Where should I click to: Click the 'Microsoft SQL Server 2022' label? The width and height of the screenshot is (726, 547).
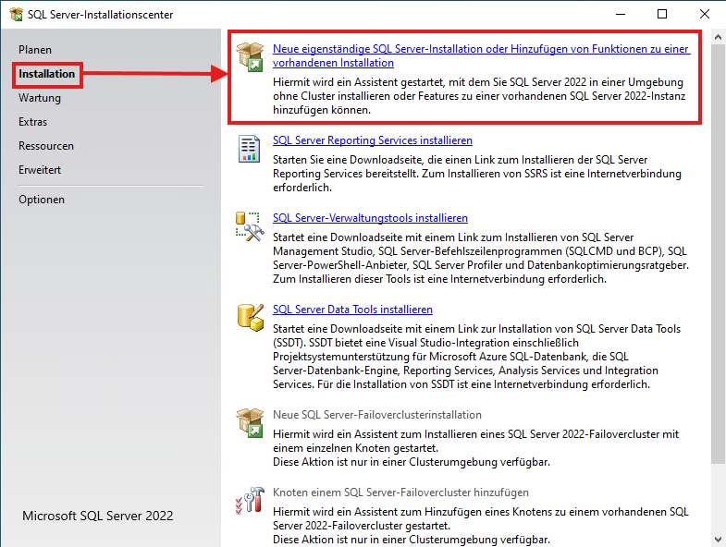98,516
